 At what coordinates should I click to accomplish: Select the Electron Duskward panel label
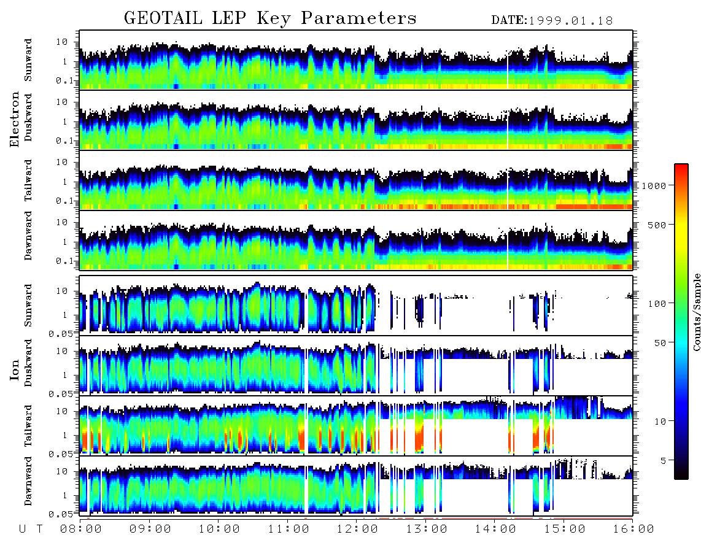point(28,117)
